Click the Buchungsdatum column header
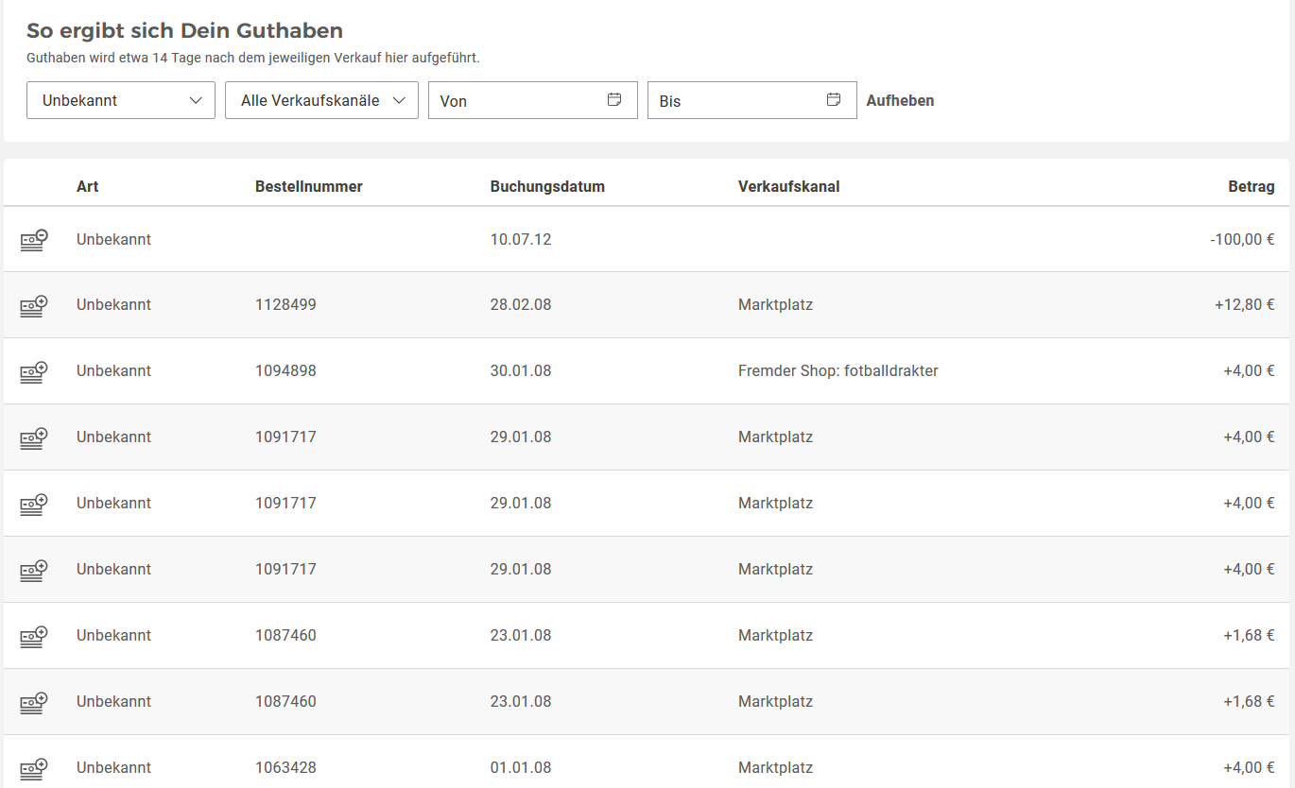 547,187
